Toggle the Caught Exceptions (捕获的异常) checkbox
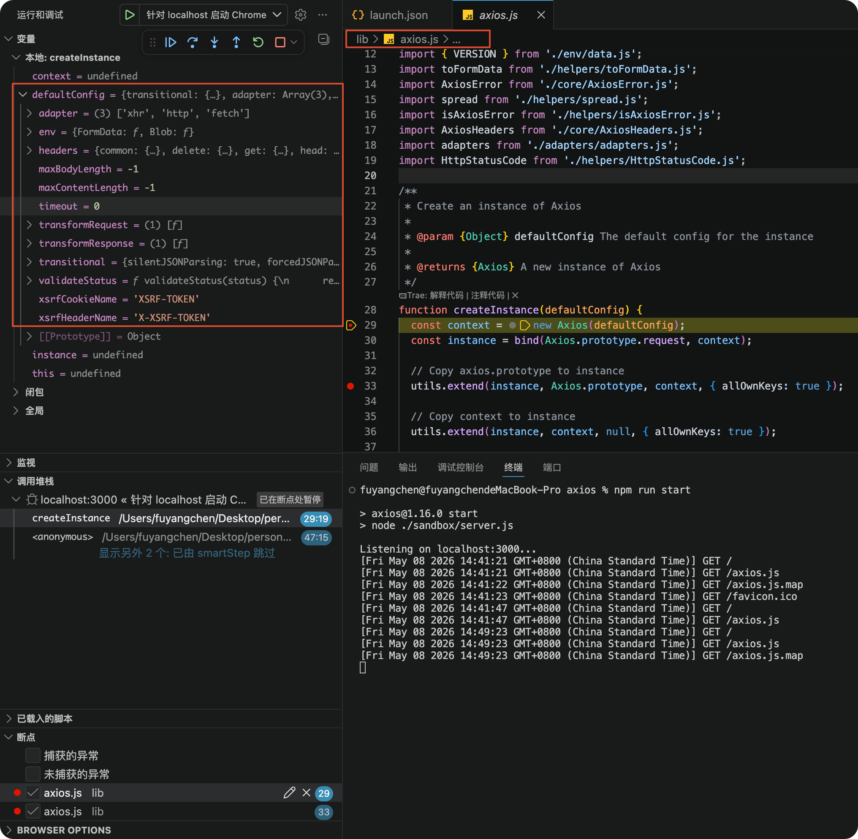858x839 pixels. point(33,755)
